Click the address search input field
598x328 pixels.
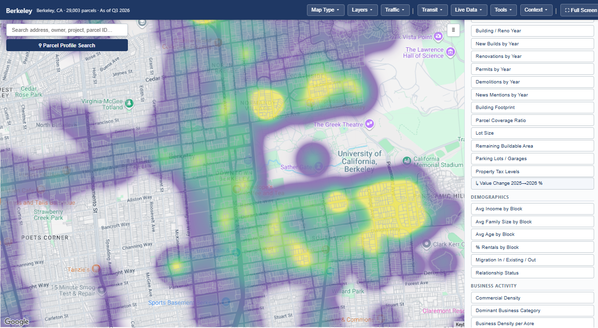[x=67, y=30]
